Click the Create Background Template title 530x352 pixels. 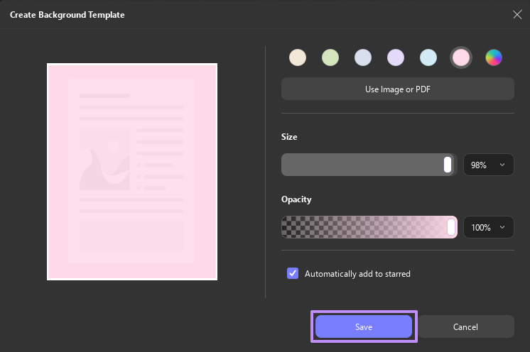(67, 15)
